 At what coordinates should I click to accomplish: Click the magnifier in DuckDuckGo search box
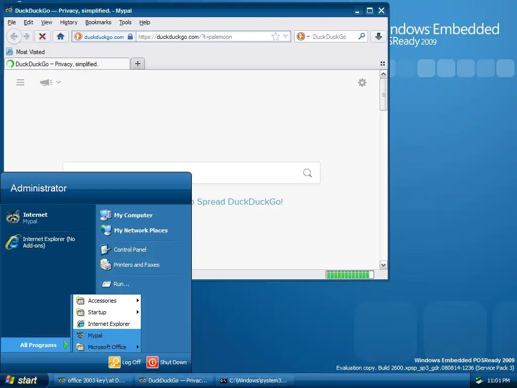click(307, 173)
